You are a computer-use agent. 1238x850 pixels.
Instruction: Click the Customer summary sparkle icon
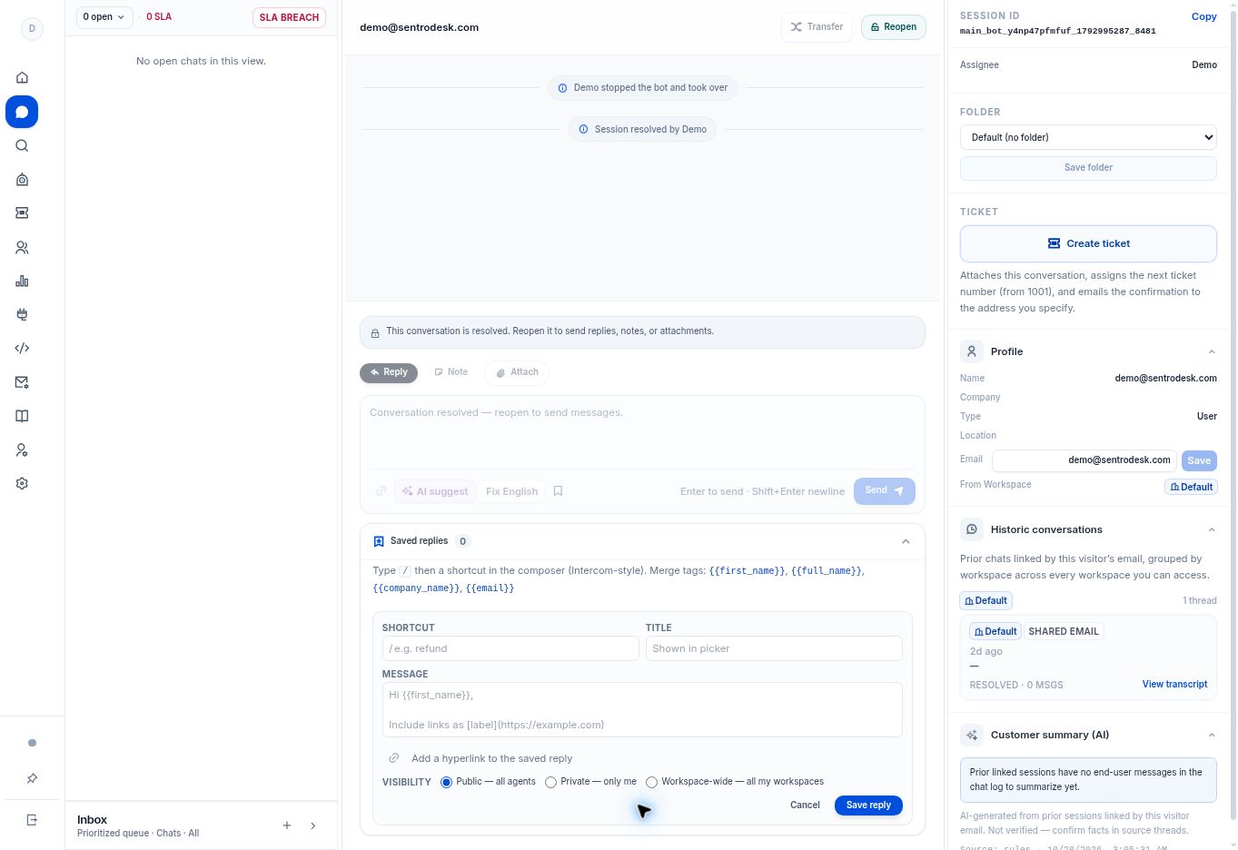pyautogui.click(x=972, y=735)
